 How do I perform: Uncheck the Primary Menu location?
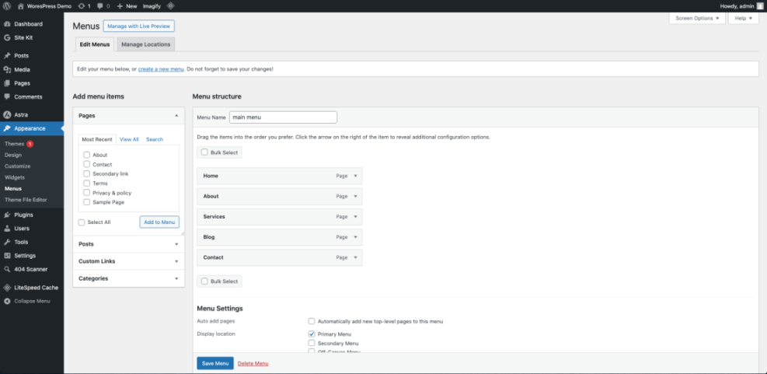(x=312, y=334)
